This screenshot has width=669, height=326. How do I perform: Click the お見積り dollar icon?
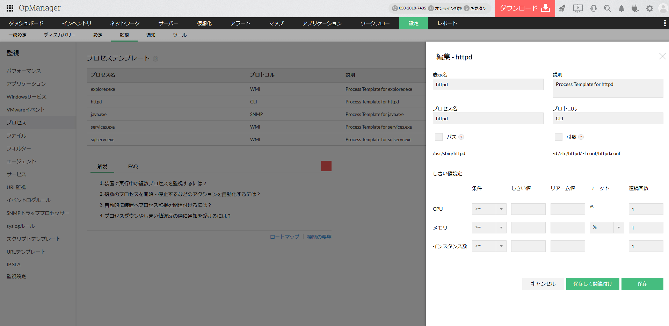[x=467, y=8]
